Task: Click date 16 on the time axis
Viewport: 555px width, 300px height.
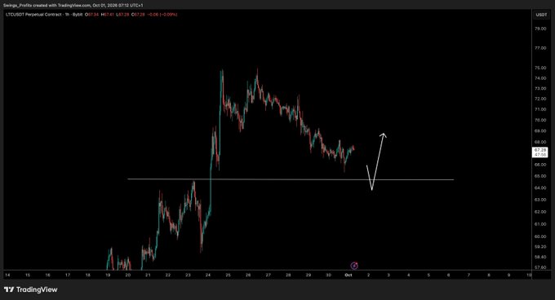Action: (x=48, y=275)
